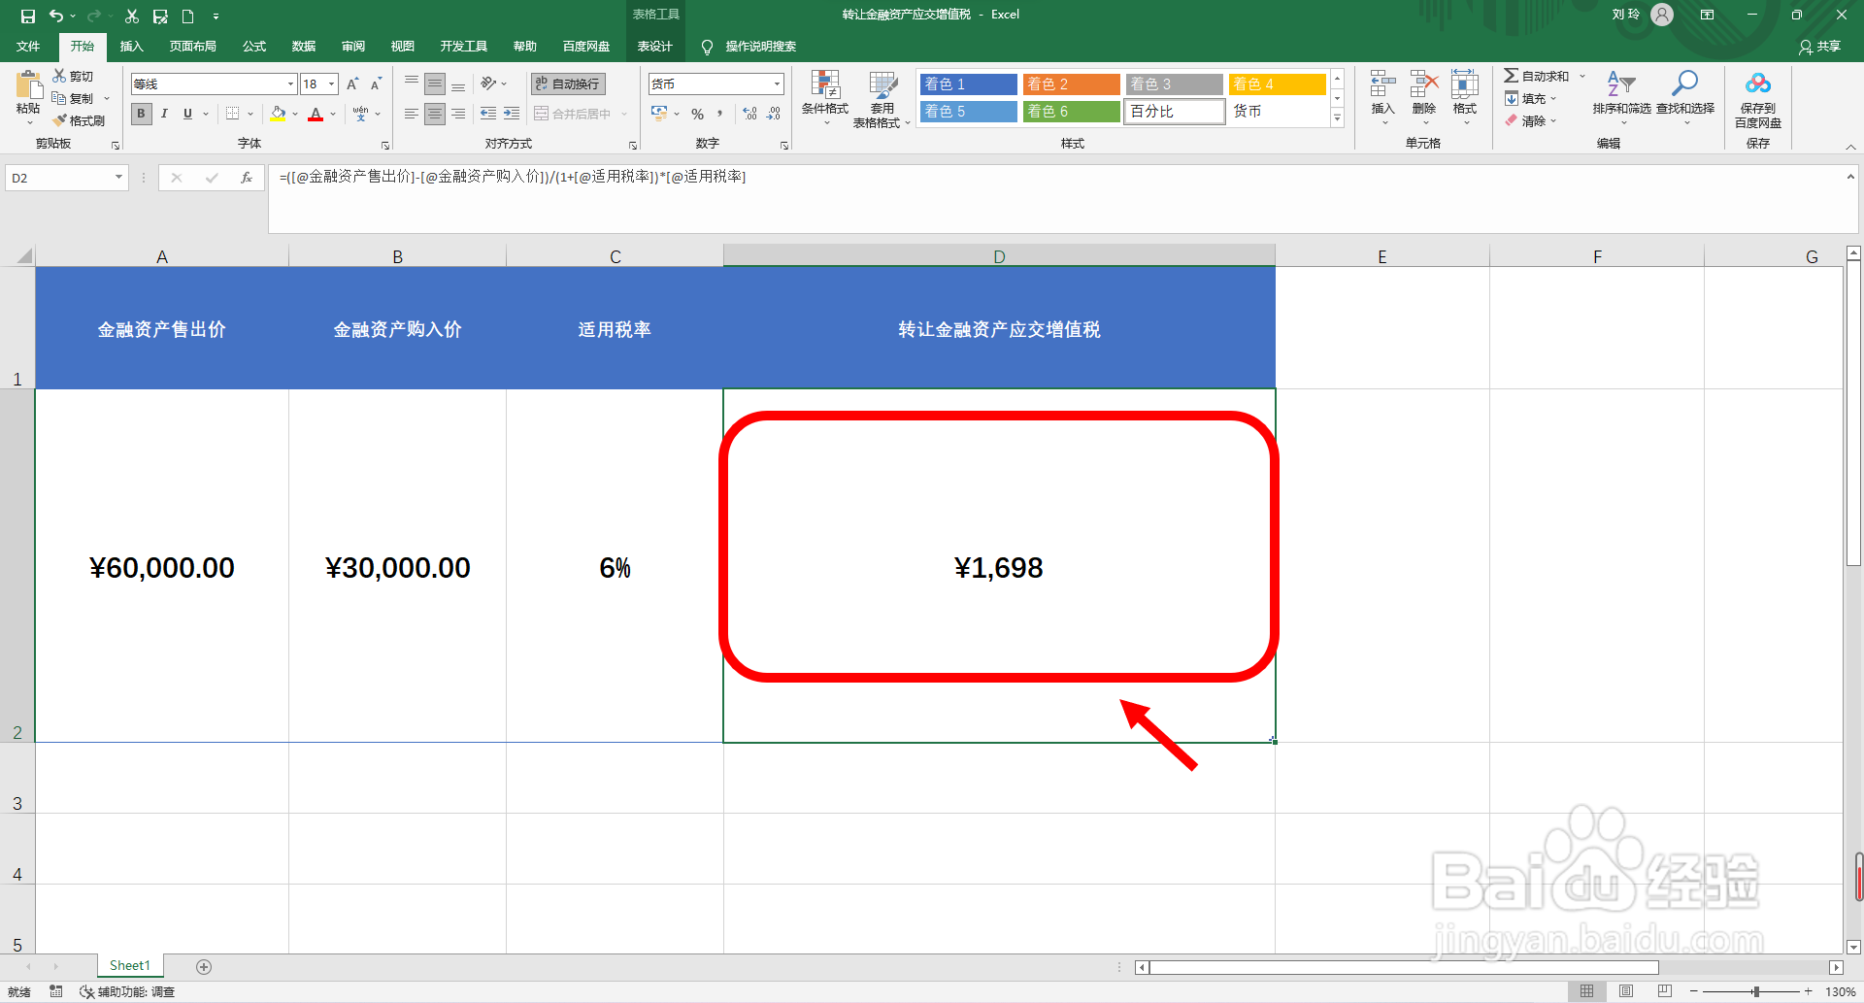This screenshot has height=1003, width=1864.
Task: Click the increase decimal icon
Action: [x=749, y=114]
